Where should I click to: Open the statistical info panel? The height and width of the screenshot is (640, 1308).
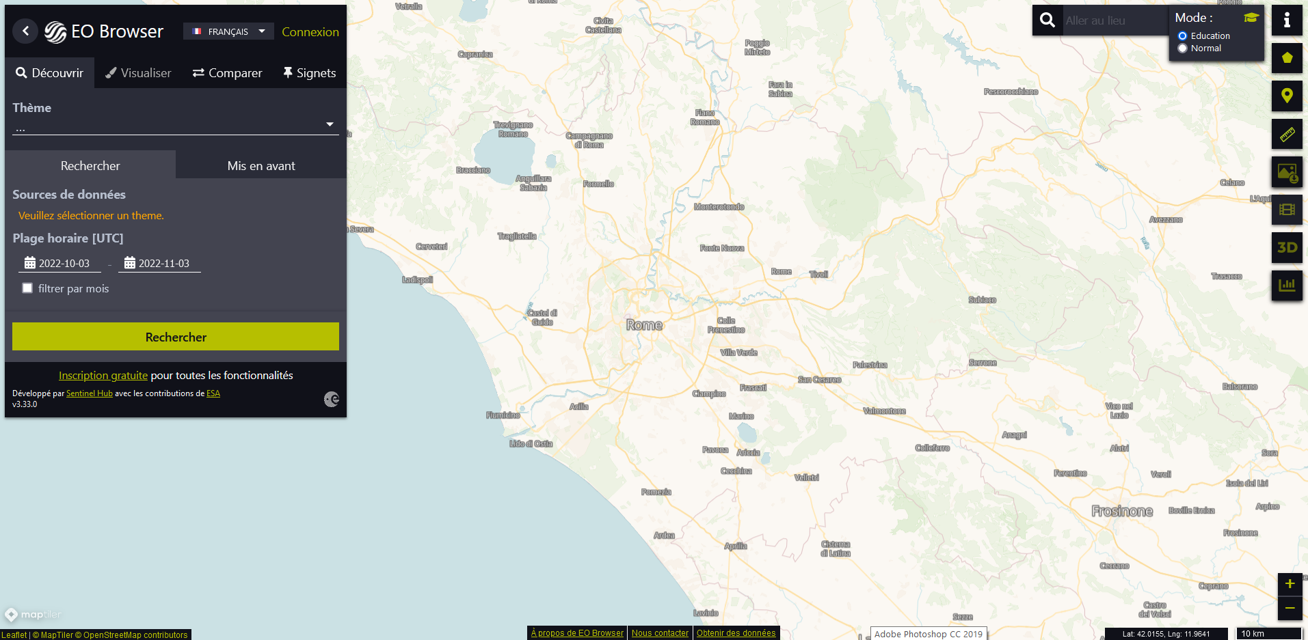[1287, 286]
